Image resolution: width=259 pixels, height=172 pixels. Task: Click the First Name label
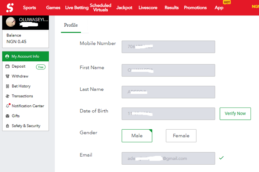tap(92, 68)
